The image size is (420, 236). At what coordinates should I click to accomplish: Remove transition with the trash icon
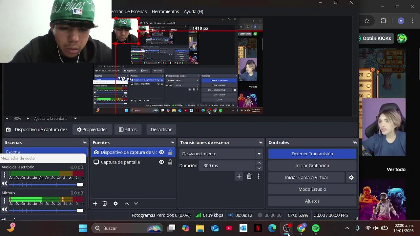tap(249, 176)
